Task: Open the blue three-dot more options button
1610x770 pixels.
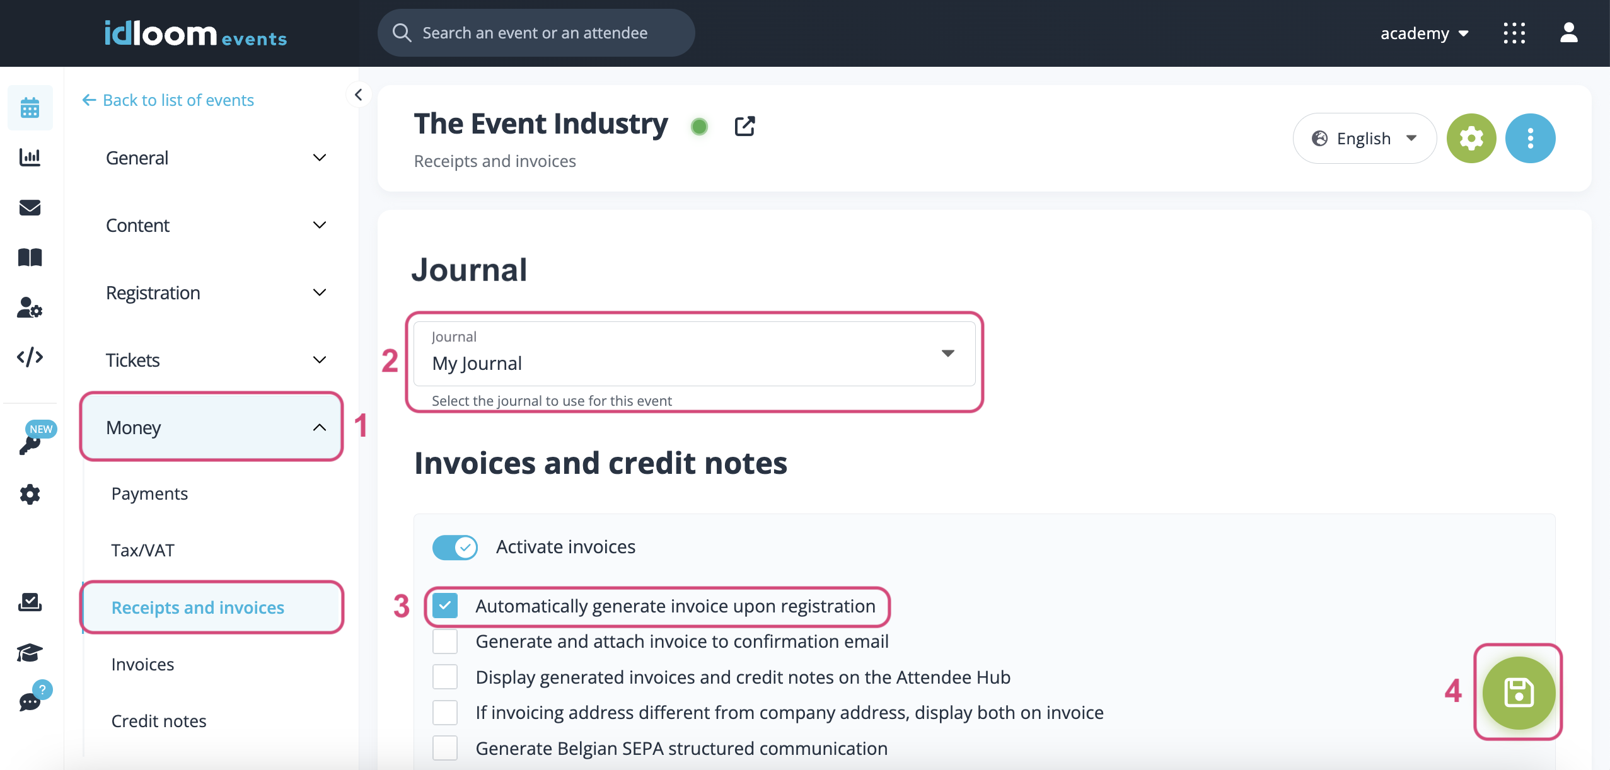Action: 1529,138
